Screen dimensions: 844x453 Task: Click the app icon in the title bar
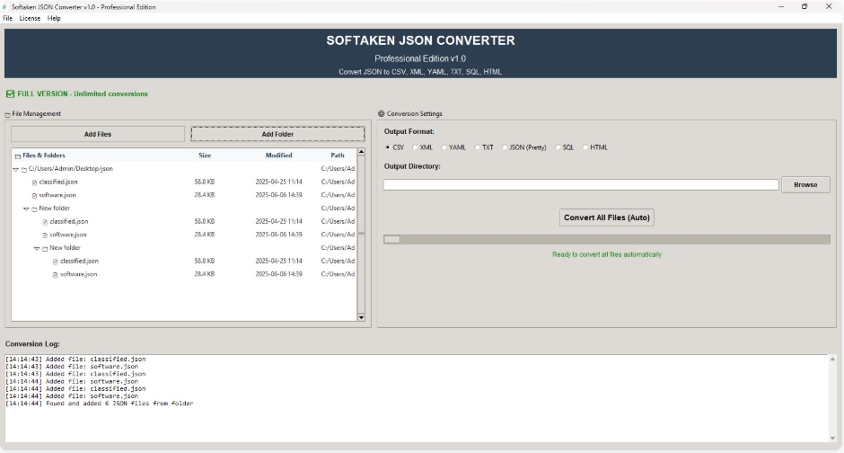(4, 7)
